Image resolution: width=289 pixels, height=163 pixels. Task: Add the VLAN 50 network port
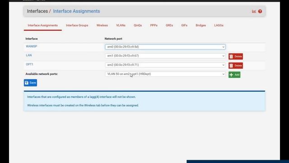pyautogui.click(x=234, y=75)
